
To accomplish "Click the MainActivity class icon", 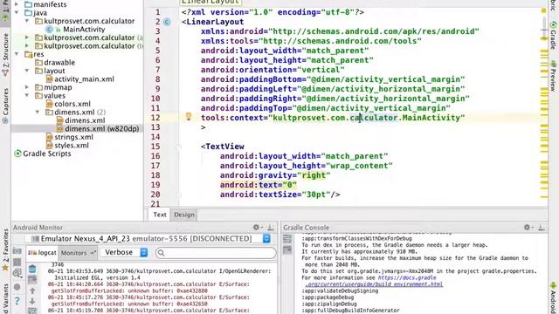I will point(49,29).
